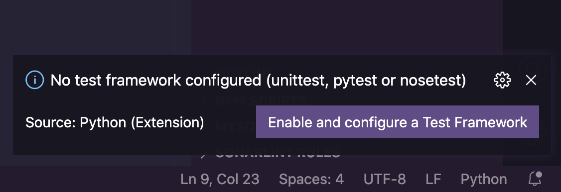Select language mode Python in status bar
Image resolution: width=561 pixels, height=192 pixels.
[484, 179]
